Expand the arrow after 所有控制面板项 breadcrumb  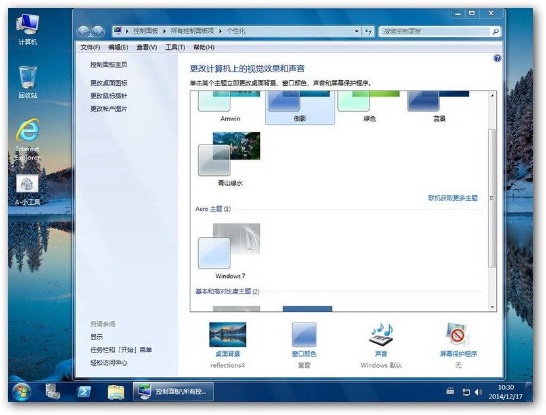(x=220, y=31)
